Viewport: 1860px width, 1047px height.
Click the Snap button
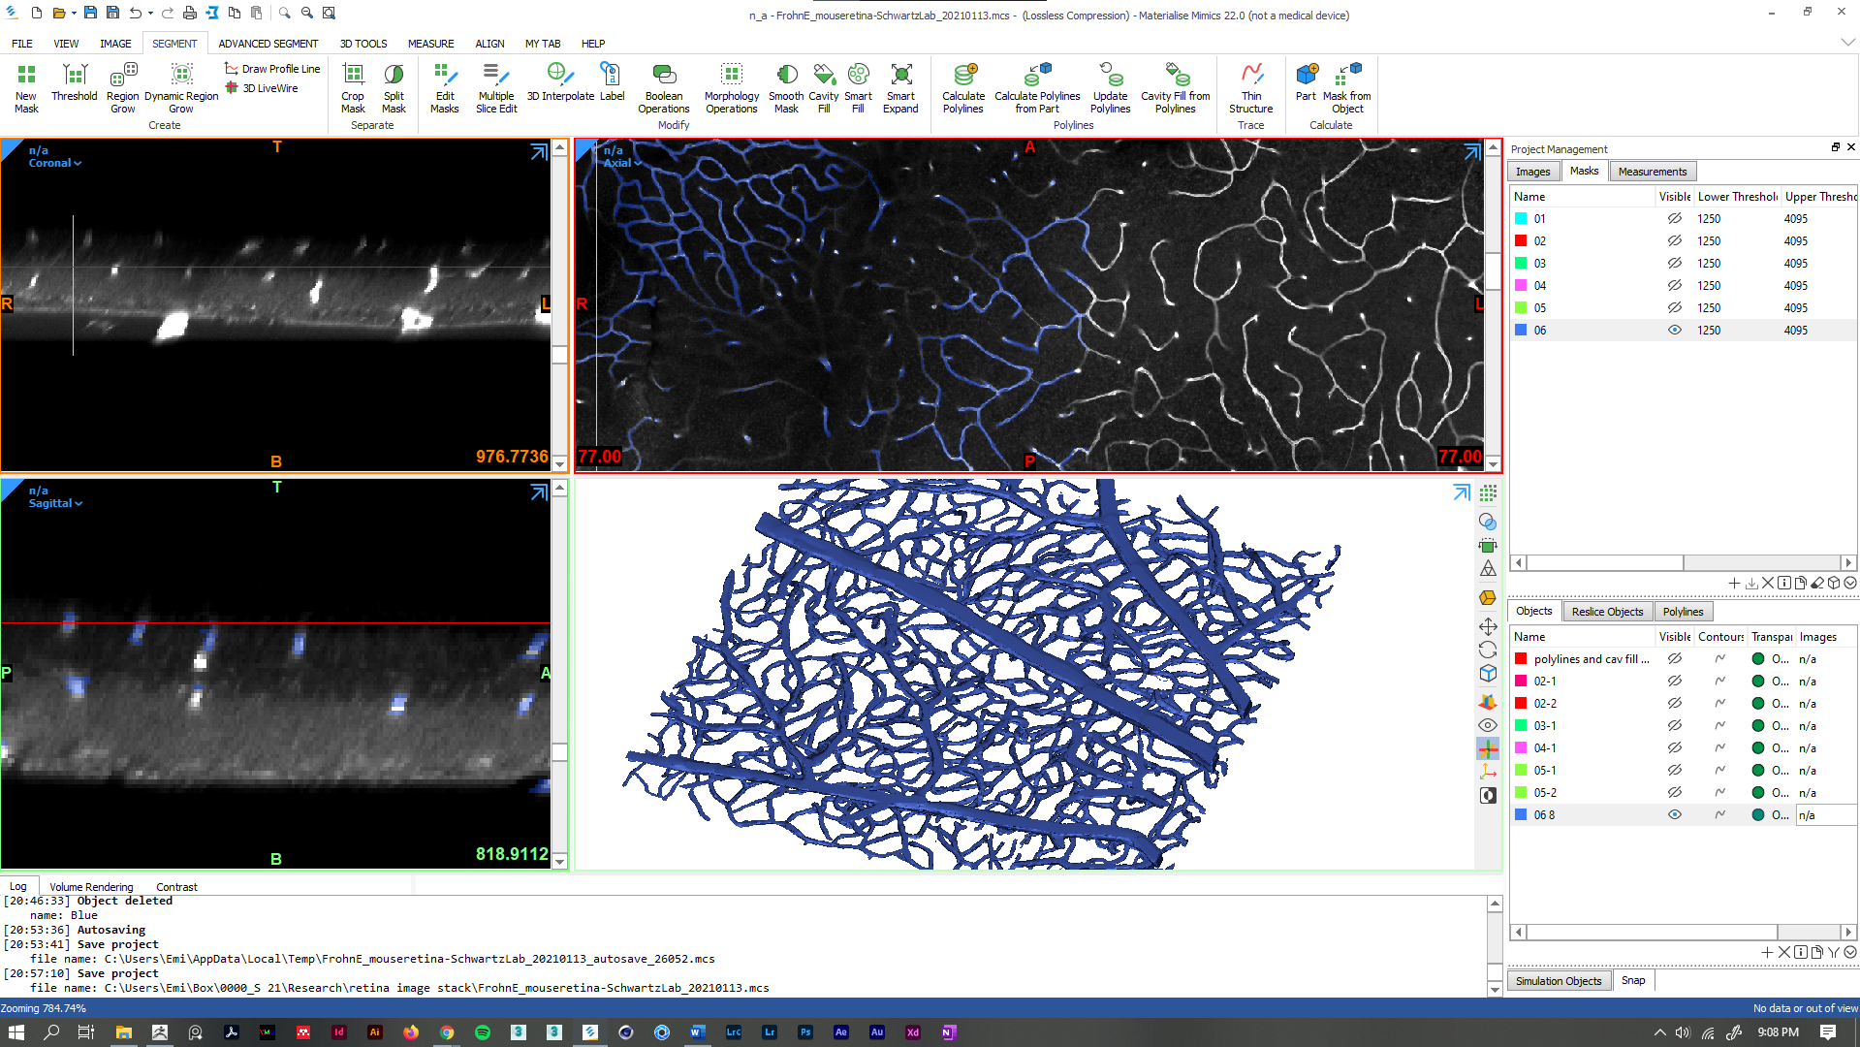point(1633,981)
